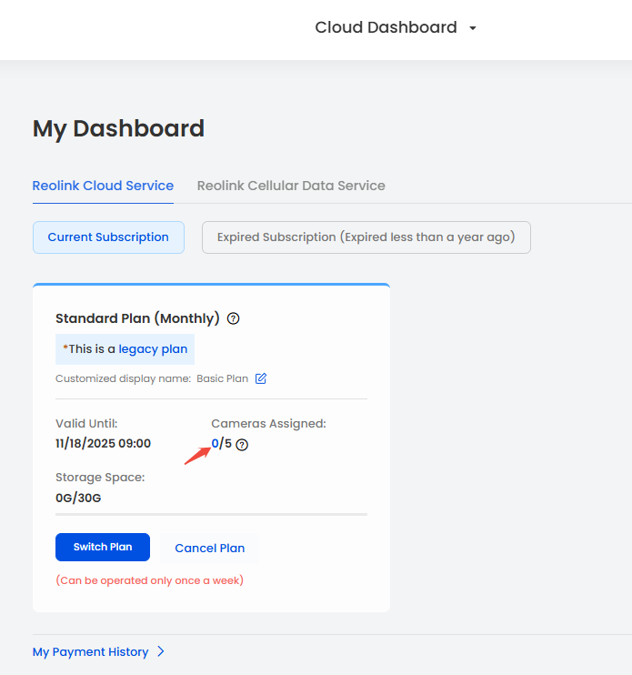This screenshot has width=632, height=675.
Task: Click the Valid Until date 11/18/2025 09:00
Action: pyautogui.click(x=103, y=444)
